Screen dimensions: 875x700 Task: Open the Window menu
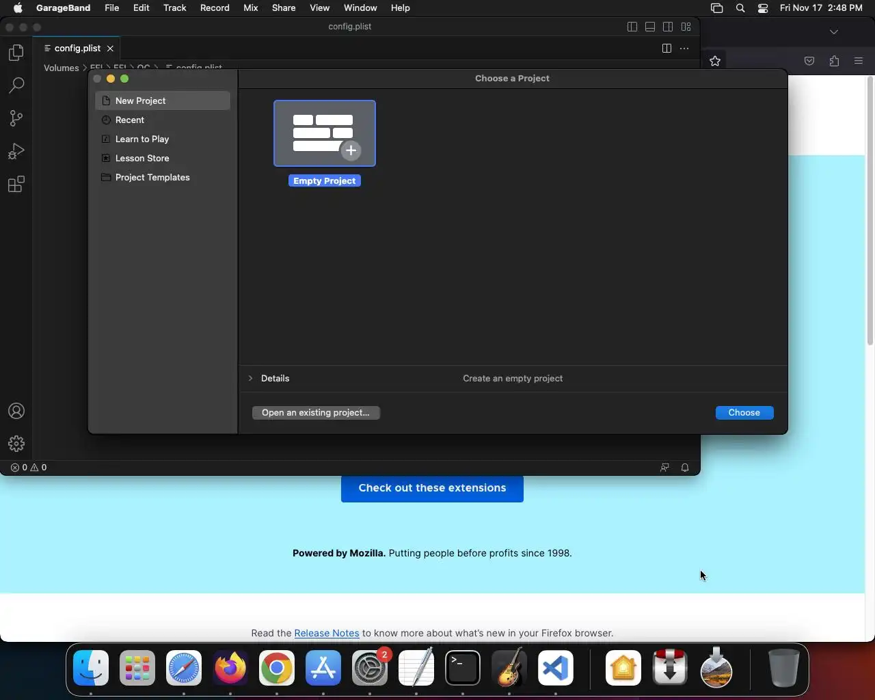360,8
